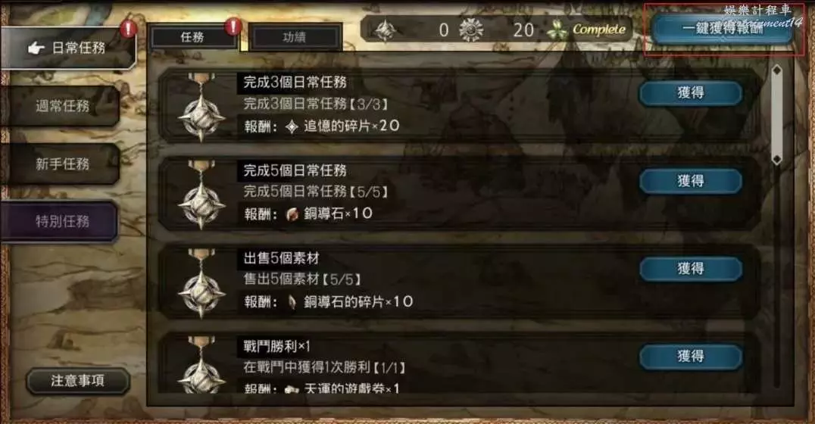This screenshot has width=815, height=424.
Task: Claim reward for 出售5個素材
Action: [690, 269]
